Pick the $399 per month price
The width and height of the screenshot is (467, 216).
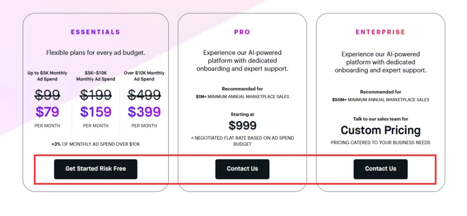pyautogui.click(x=144, y=112)
